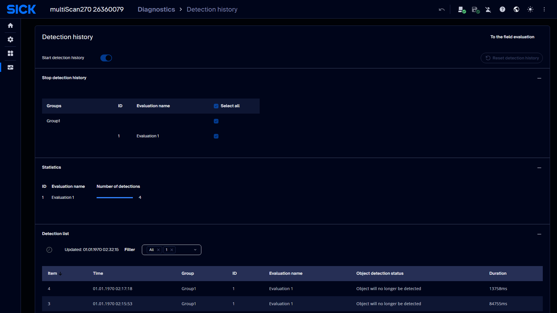This screenshot has width=557, height=313.
Task: Open the Home page from sidebar
Action: (x=10, y=26)
